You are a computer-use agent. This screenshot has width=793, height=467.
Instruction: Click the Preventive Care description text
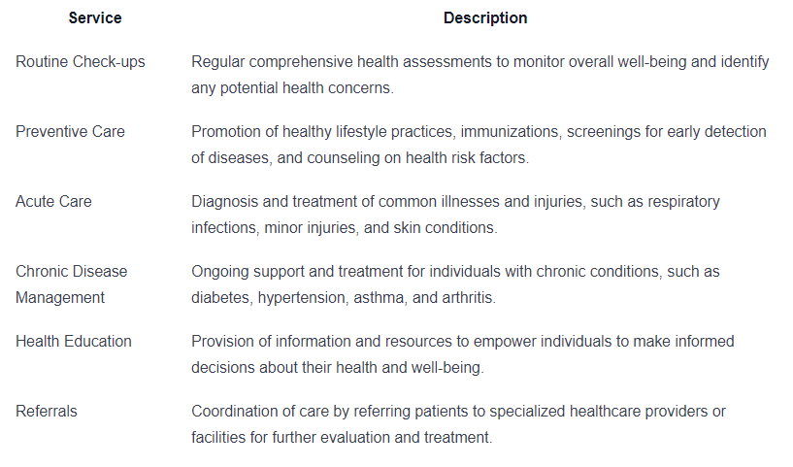(x=479, y=145)
